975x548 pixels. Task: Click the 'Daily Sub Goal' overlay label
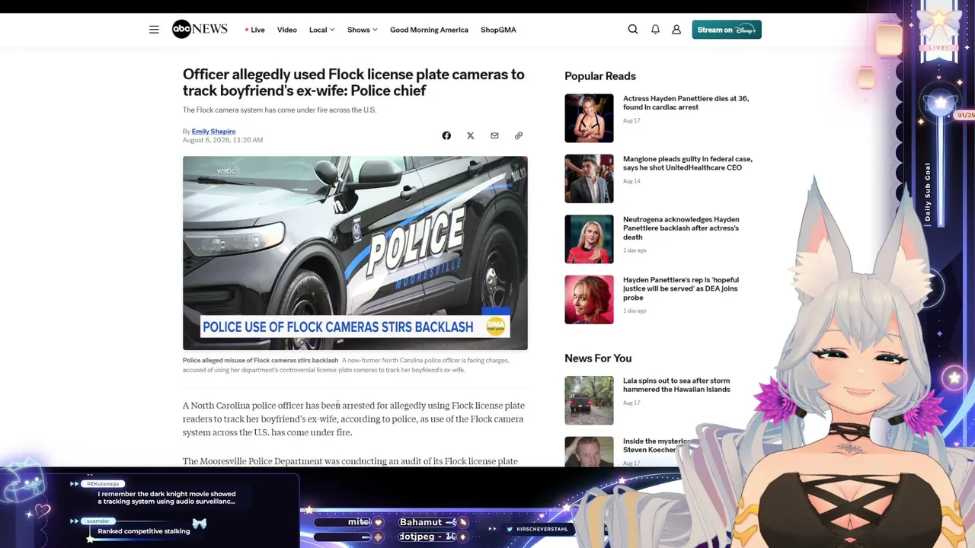click(928, 192)
